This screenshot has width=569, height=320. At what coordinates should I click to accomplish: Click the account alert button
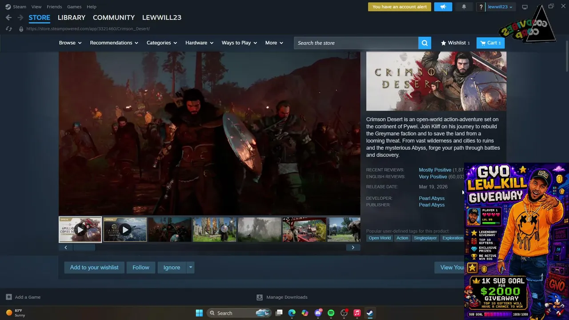400,7
